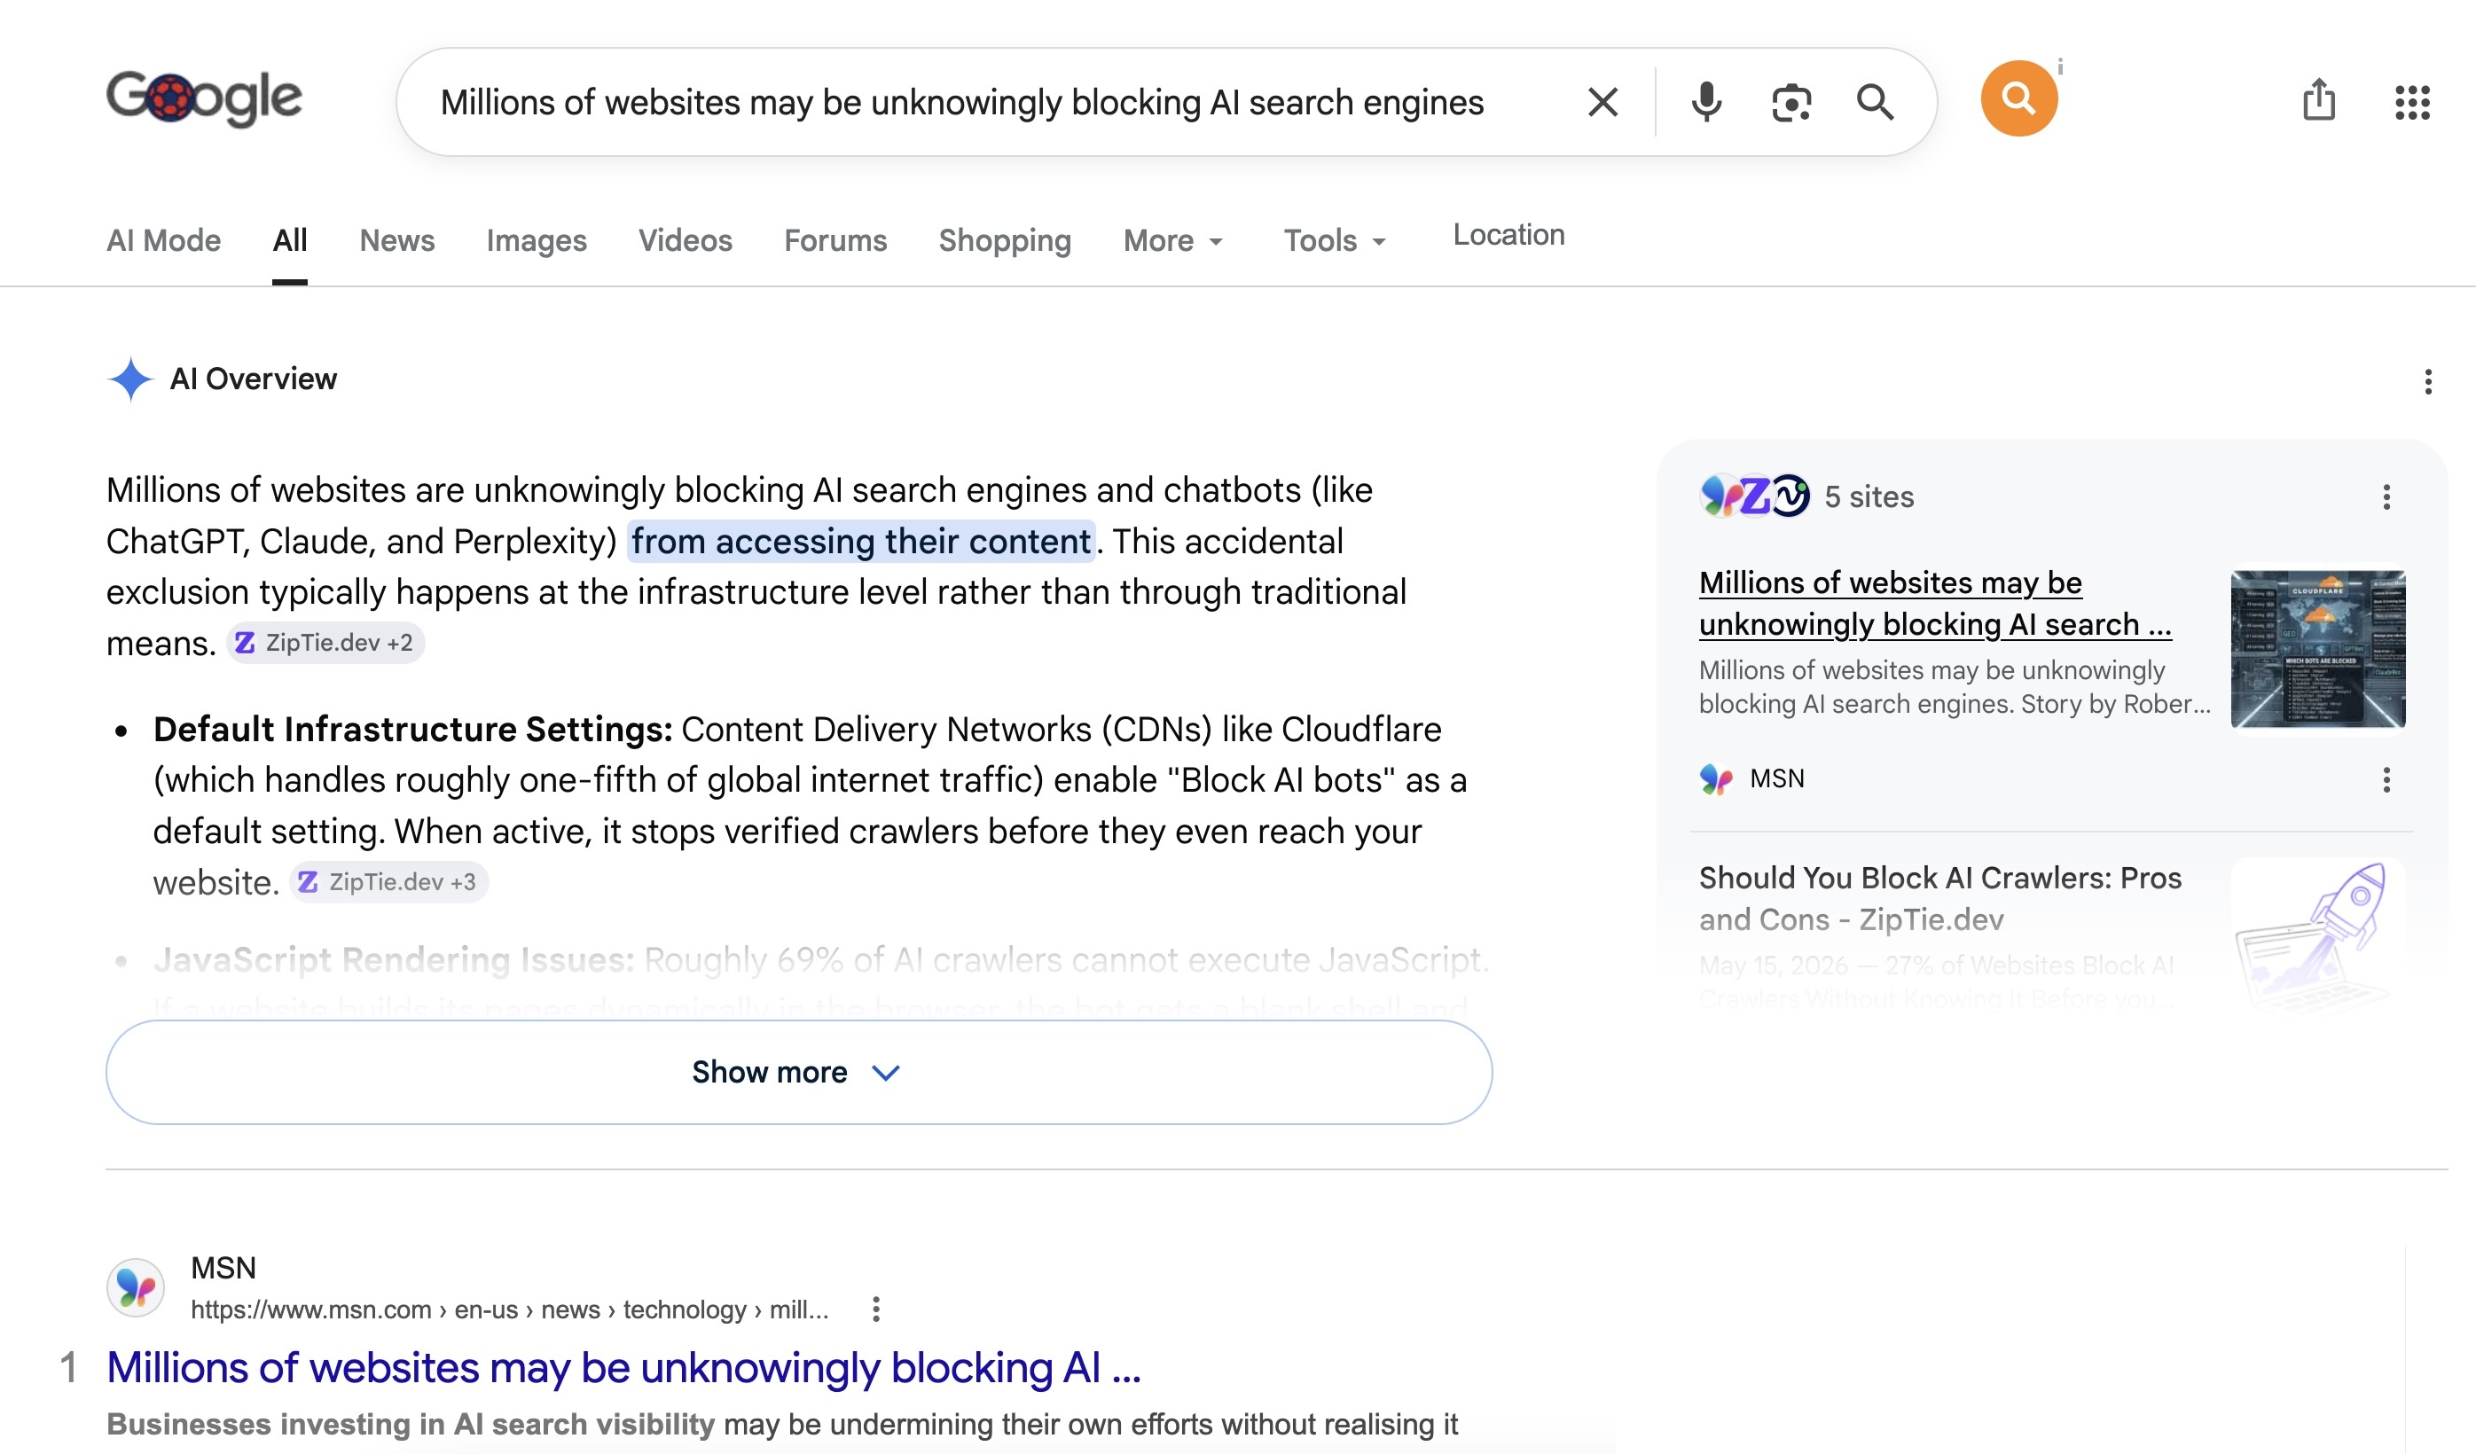
Task: Open AI Overview options three-dot menu
Action: pos(2428,381)
